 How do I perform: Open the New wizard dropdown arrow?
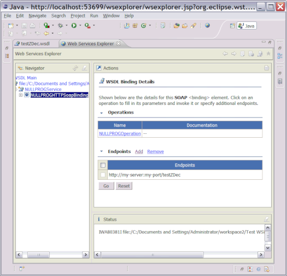17,26
